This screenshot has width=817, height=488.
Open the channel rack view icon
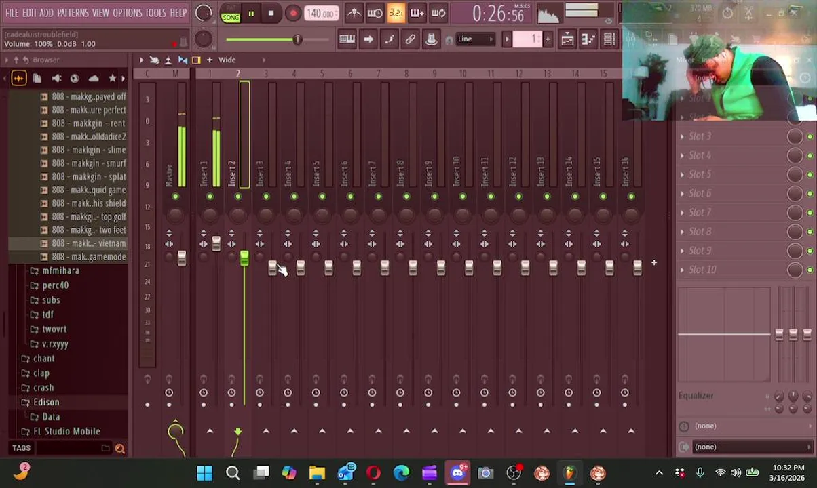(x=609, y=39)
